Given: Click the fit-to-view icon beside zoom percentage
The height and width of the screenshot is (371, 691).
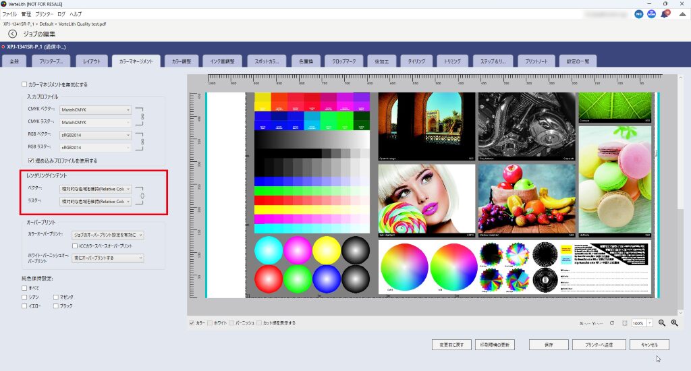Looking at the screenshot, I should tap(625, 323).
